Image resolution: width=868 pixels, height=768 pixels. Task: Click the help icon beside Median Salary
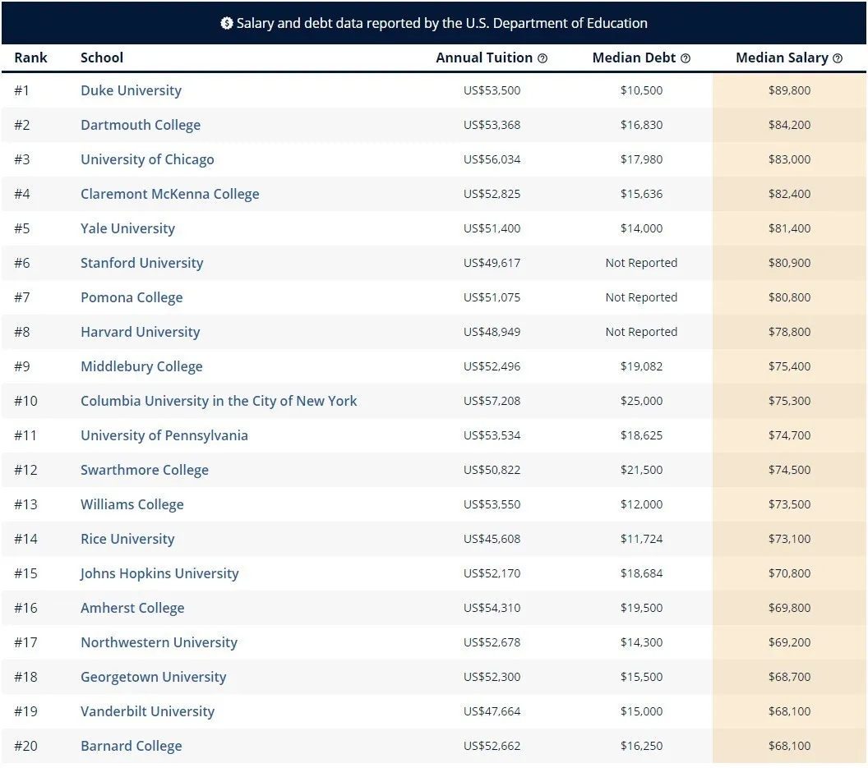(x=838, y=58)
